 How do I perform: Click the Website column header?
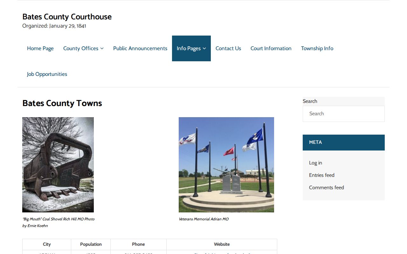(222, 244)
